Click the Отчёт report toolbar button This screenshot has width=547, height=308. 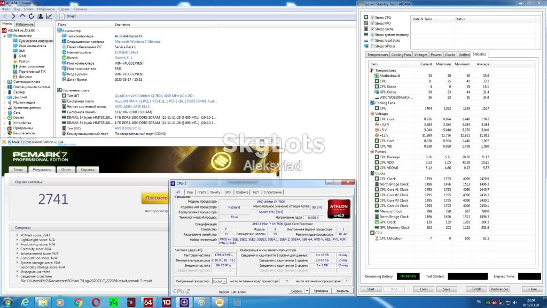tap(68, 16)
